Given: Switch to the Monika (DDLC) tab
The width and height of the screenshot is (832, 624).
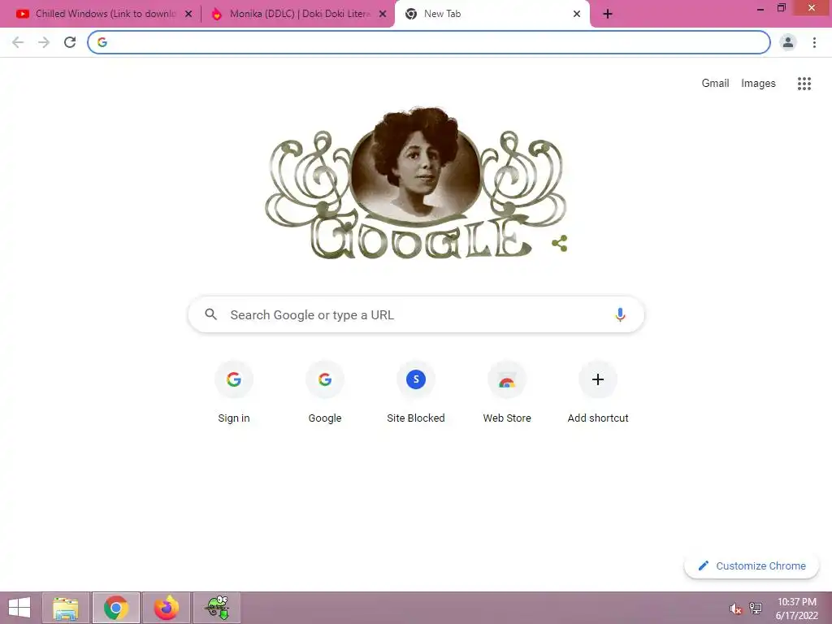Looking at the screenshot, I should (299, 14).
